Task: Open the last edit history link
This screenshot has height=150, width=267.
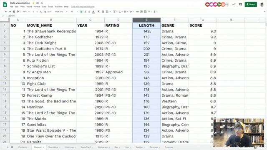Action: (x=83, y=7)
